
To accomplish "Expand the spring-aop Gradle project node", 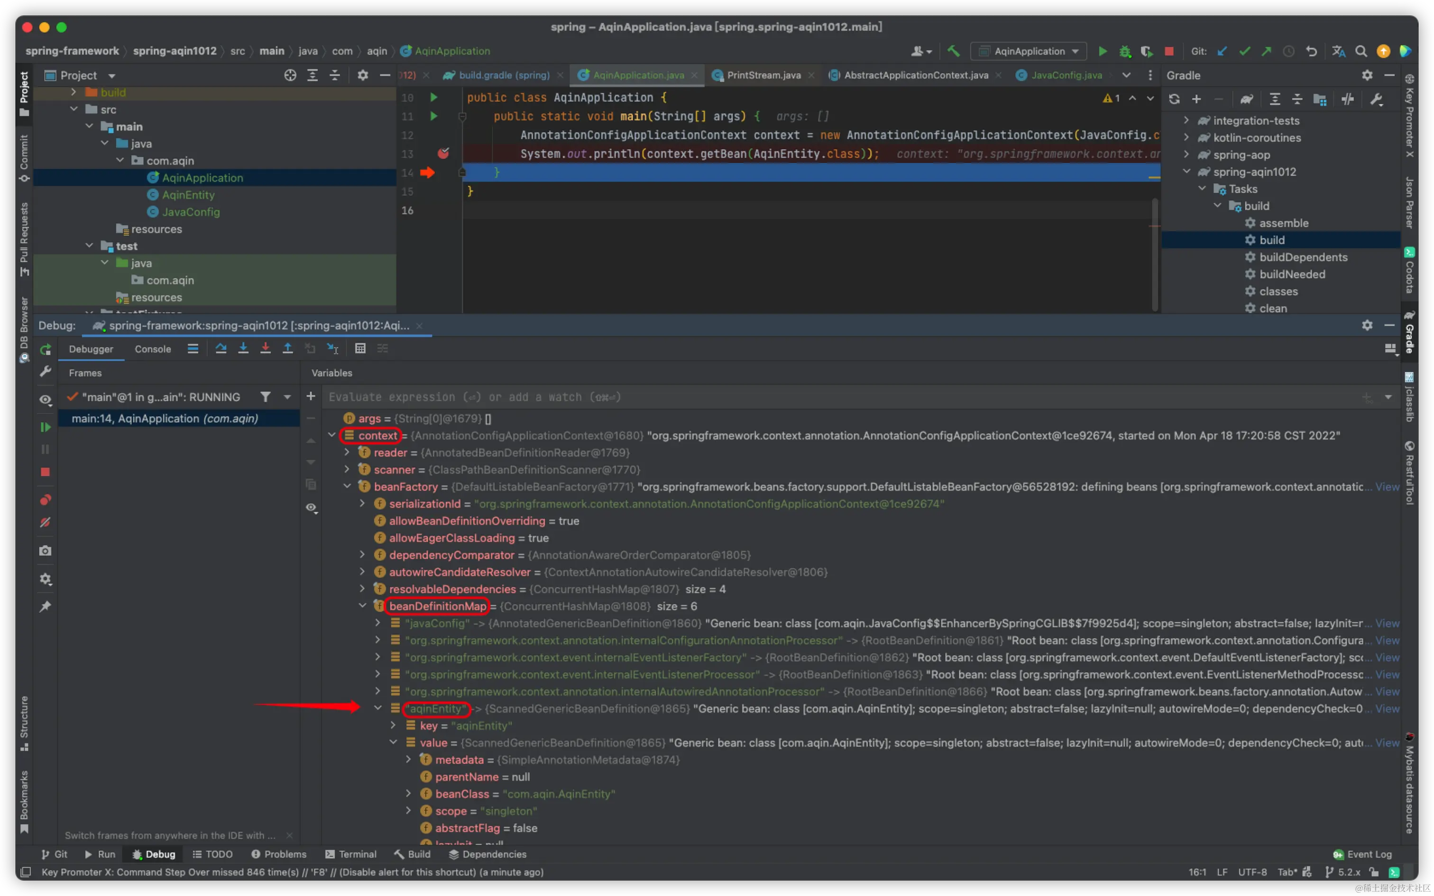I will [x=1186, y=154].
